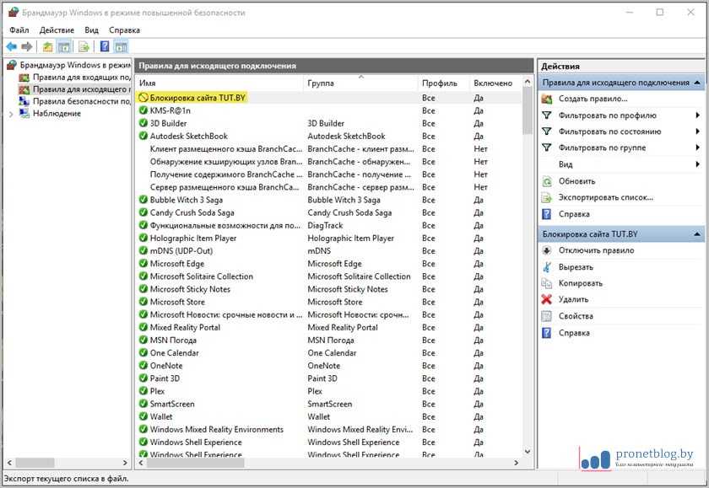
Task: Open the Вид menu in the menu bar
Action: tap(91, 29)
